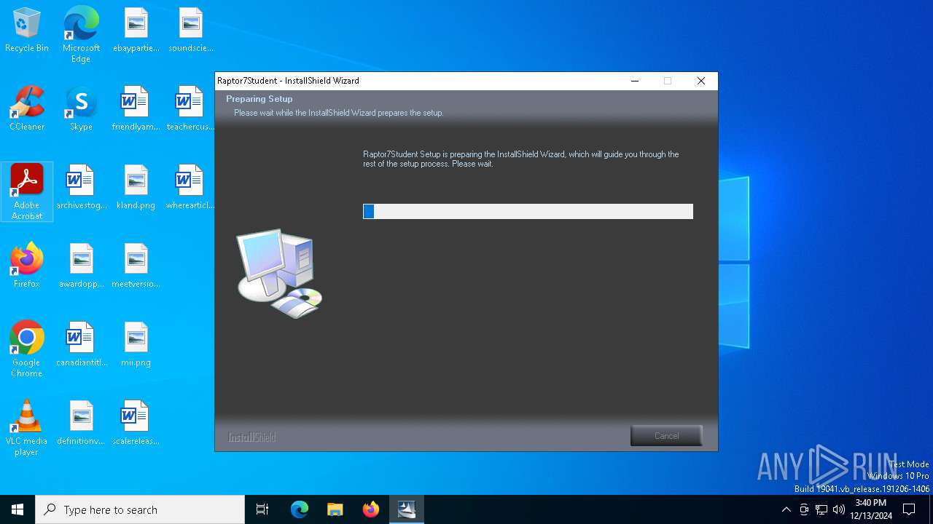Screen dimensions: 933x524
Task: Open the volume control tray icon
Action: 839,509
